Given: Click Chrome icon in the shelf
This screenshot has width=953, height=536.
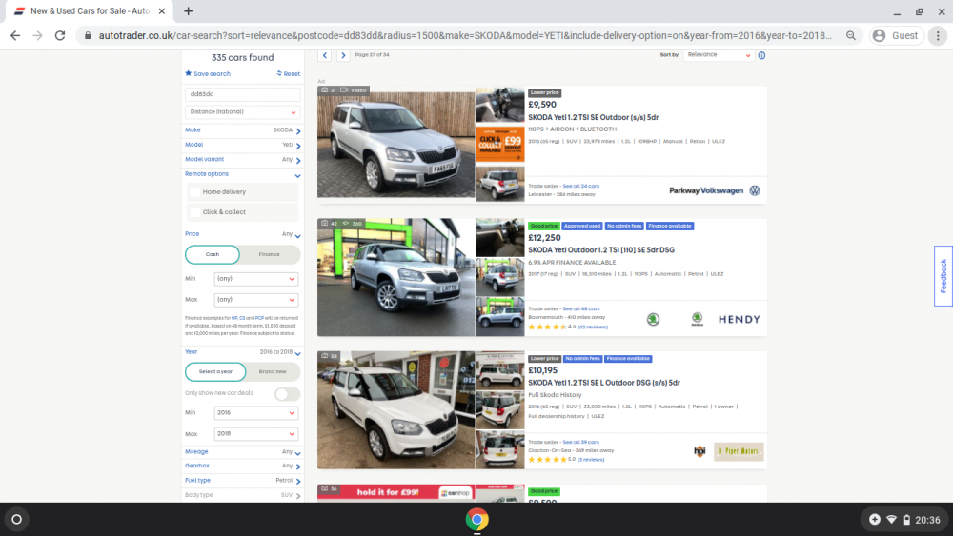Looking at the screenshot, I should pos(477,520).
